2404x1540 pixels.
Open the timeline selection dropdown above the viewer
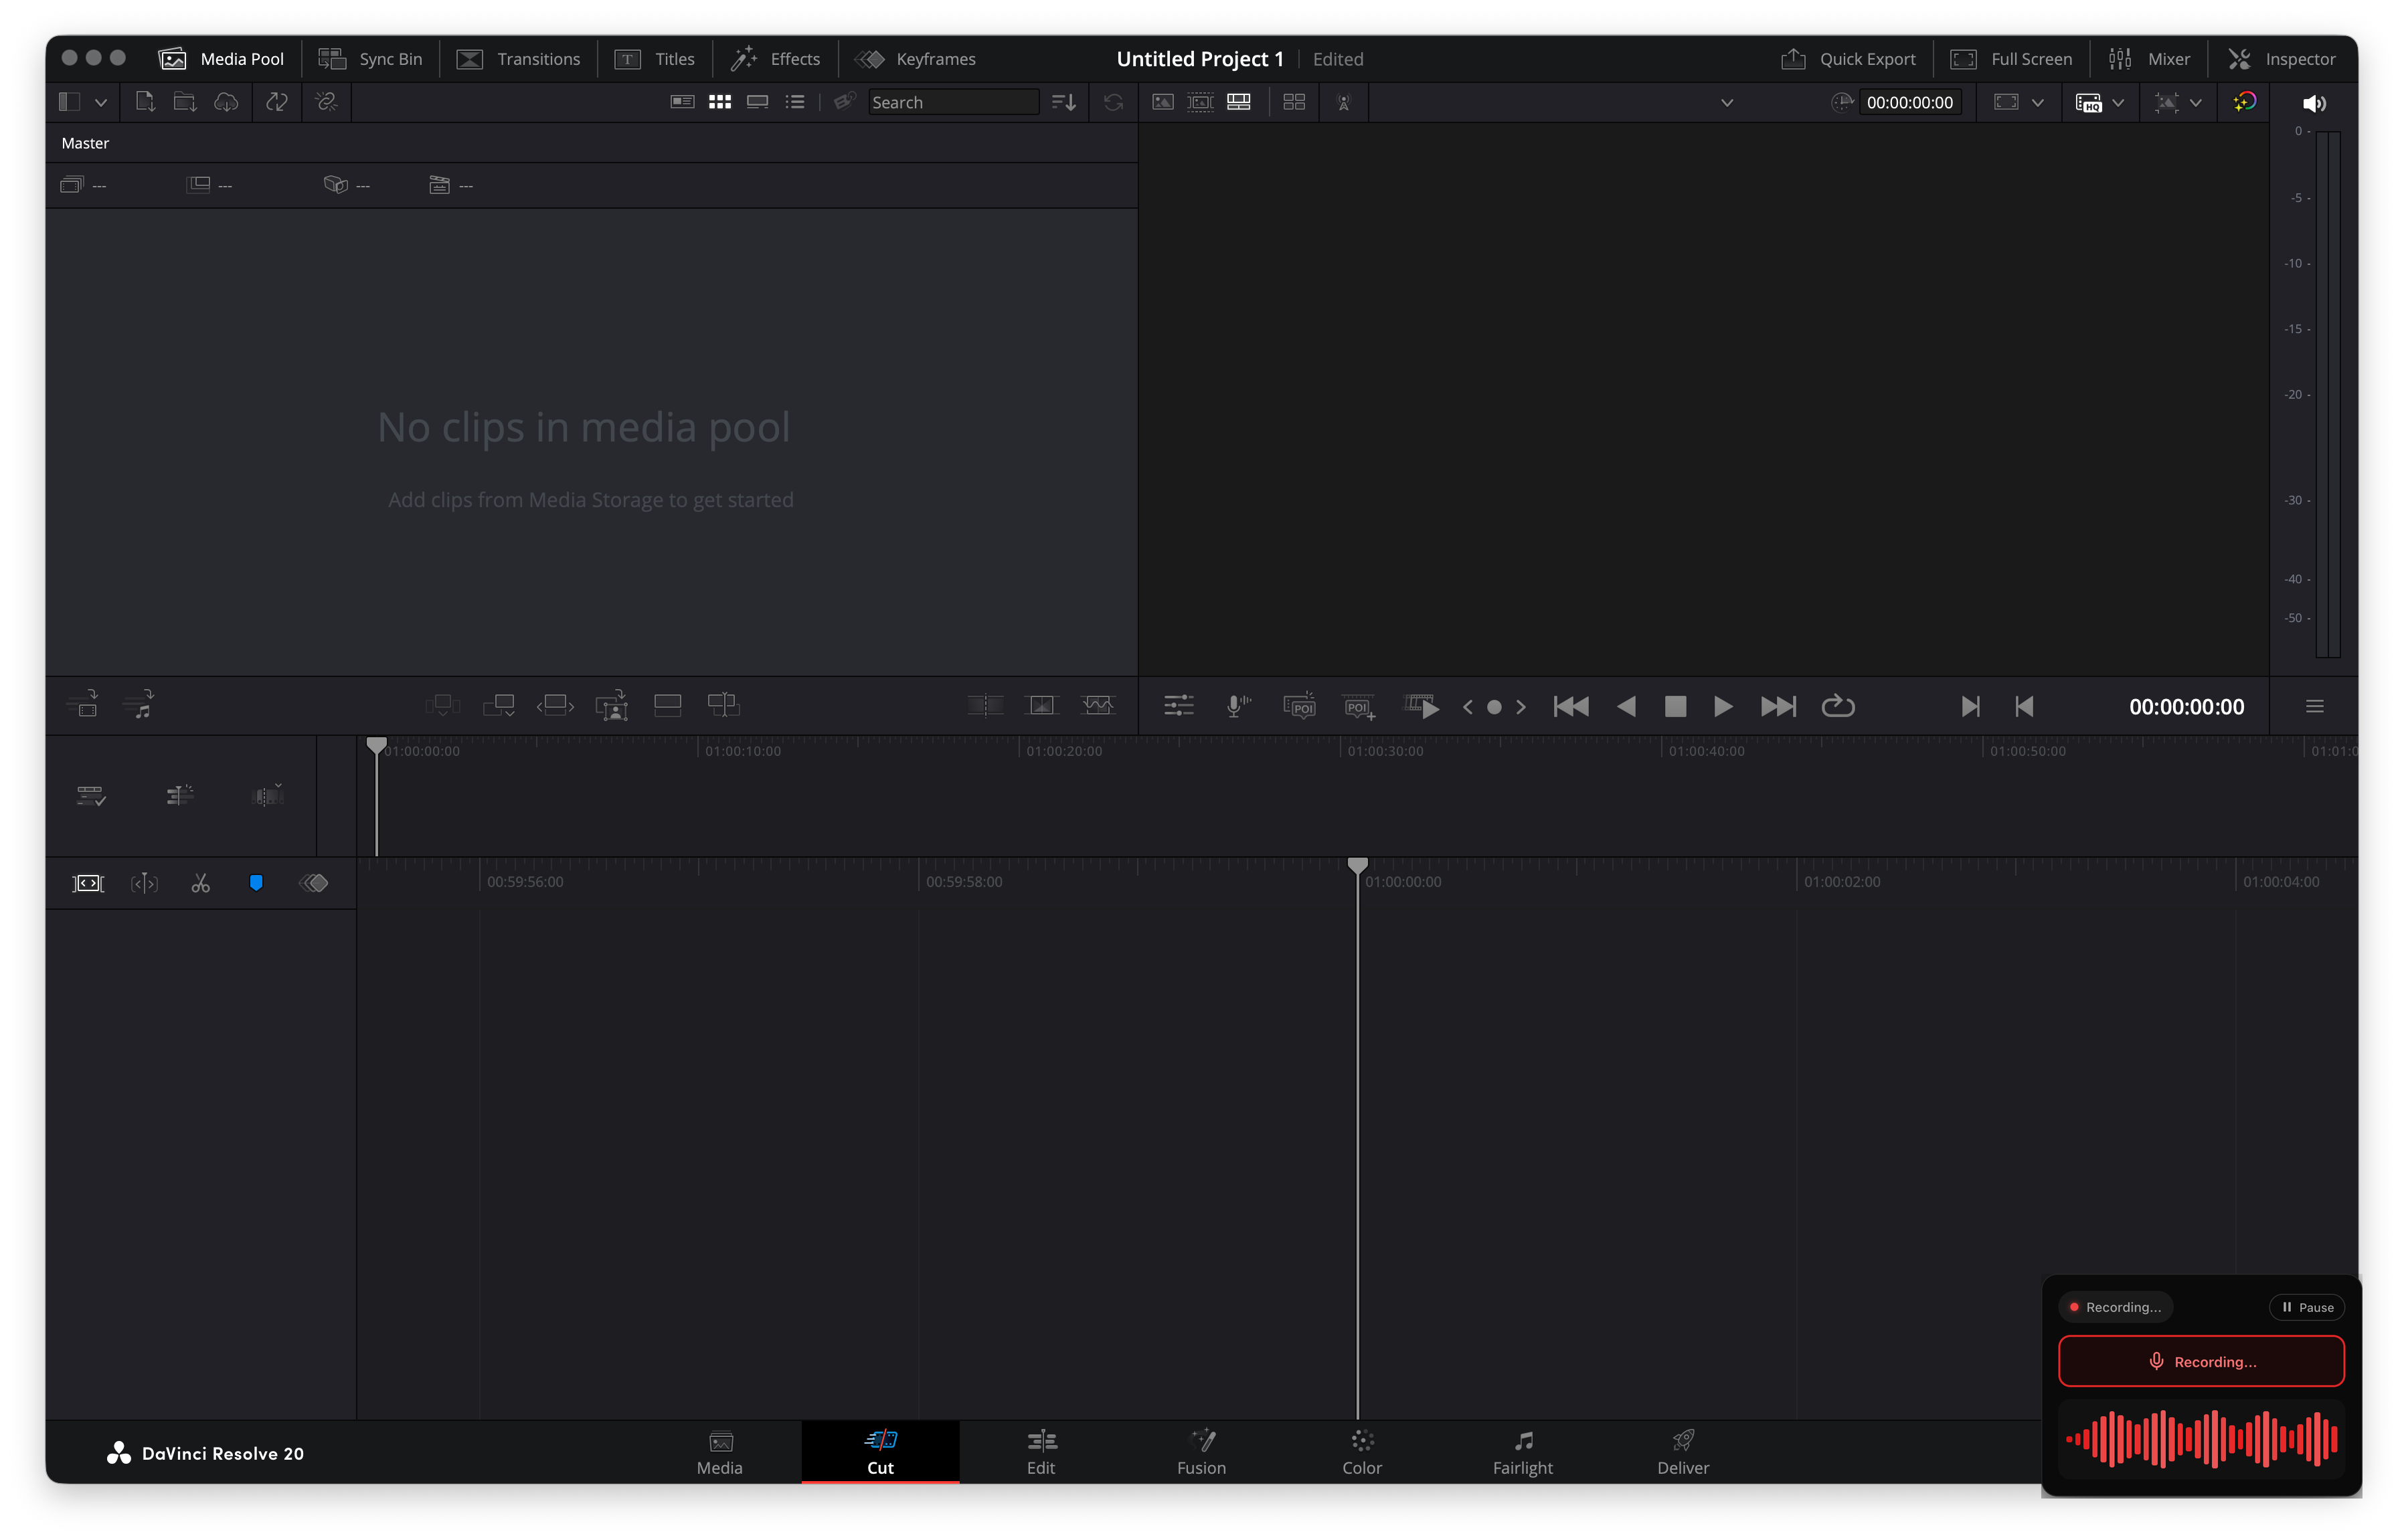(1728, 101)
